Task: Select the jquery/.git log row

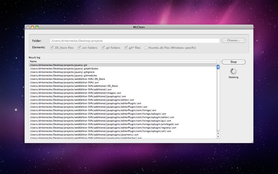Action: click(x=123, y=65)
